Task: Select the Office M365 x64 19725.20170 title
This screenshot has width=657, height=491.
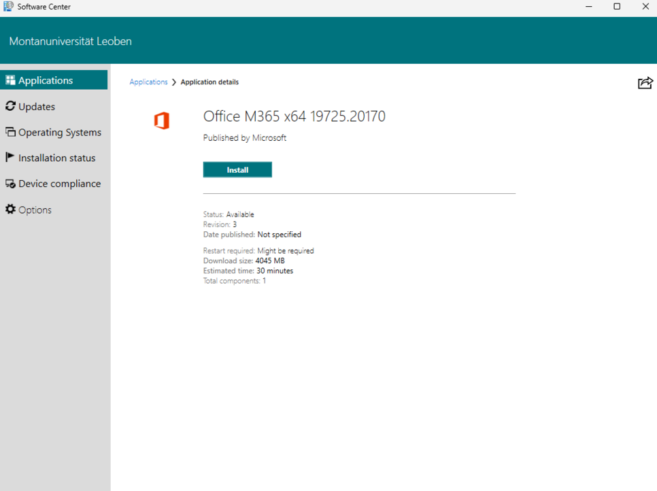Action: (x=294, y=116)
